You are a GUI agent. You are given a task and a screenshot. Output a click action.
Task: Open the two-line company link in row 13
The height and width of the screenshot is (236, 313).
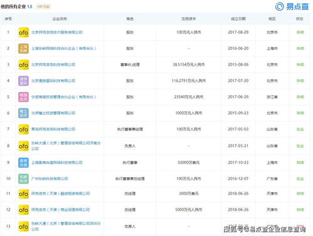66,227
